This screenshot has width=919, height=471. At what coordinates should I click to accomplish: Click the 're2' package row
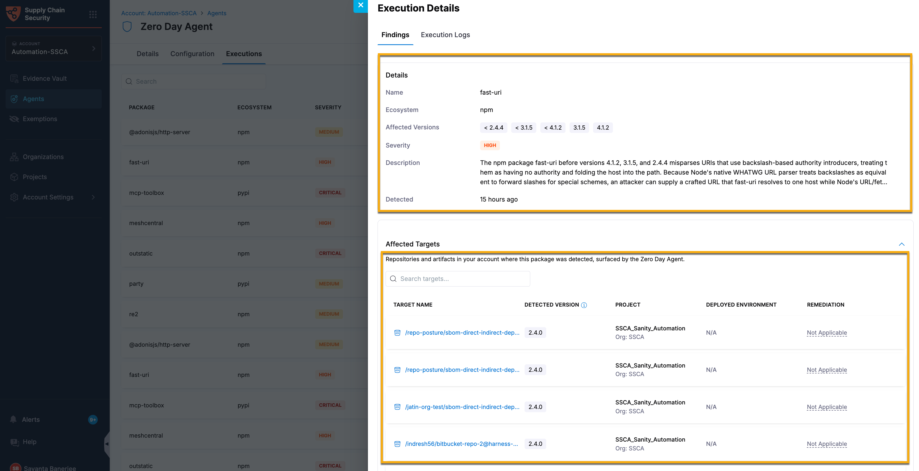click(x=244, y=314)
